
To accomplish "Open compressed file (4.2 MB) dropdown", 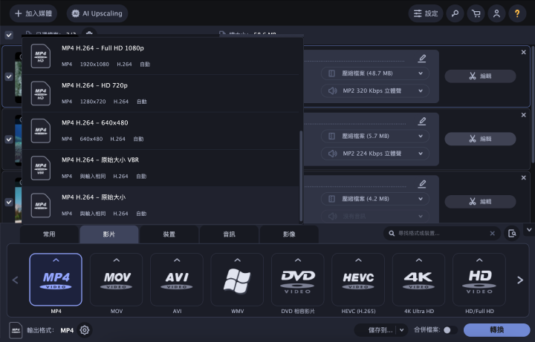I will 375,199.
